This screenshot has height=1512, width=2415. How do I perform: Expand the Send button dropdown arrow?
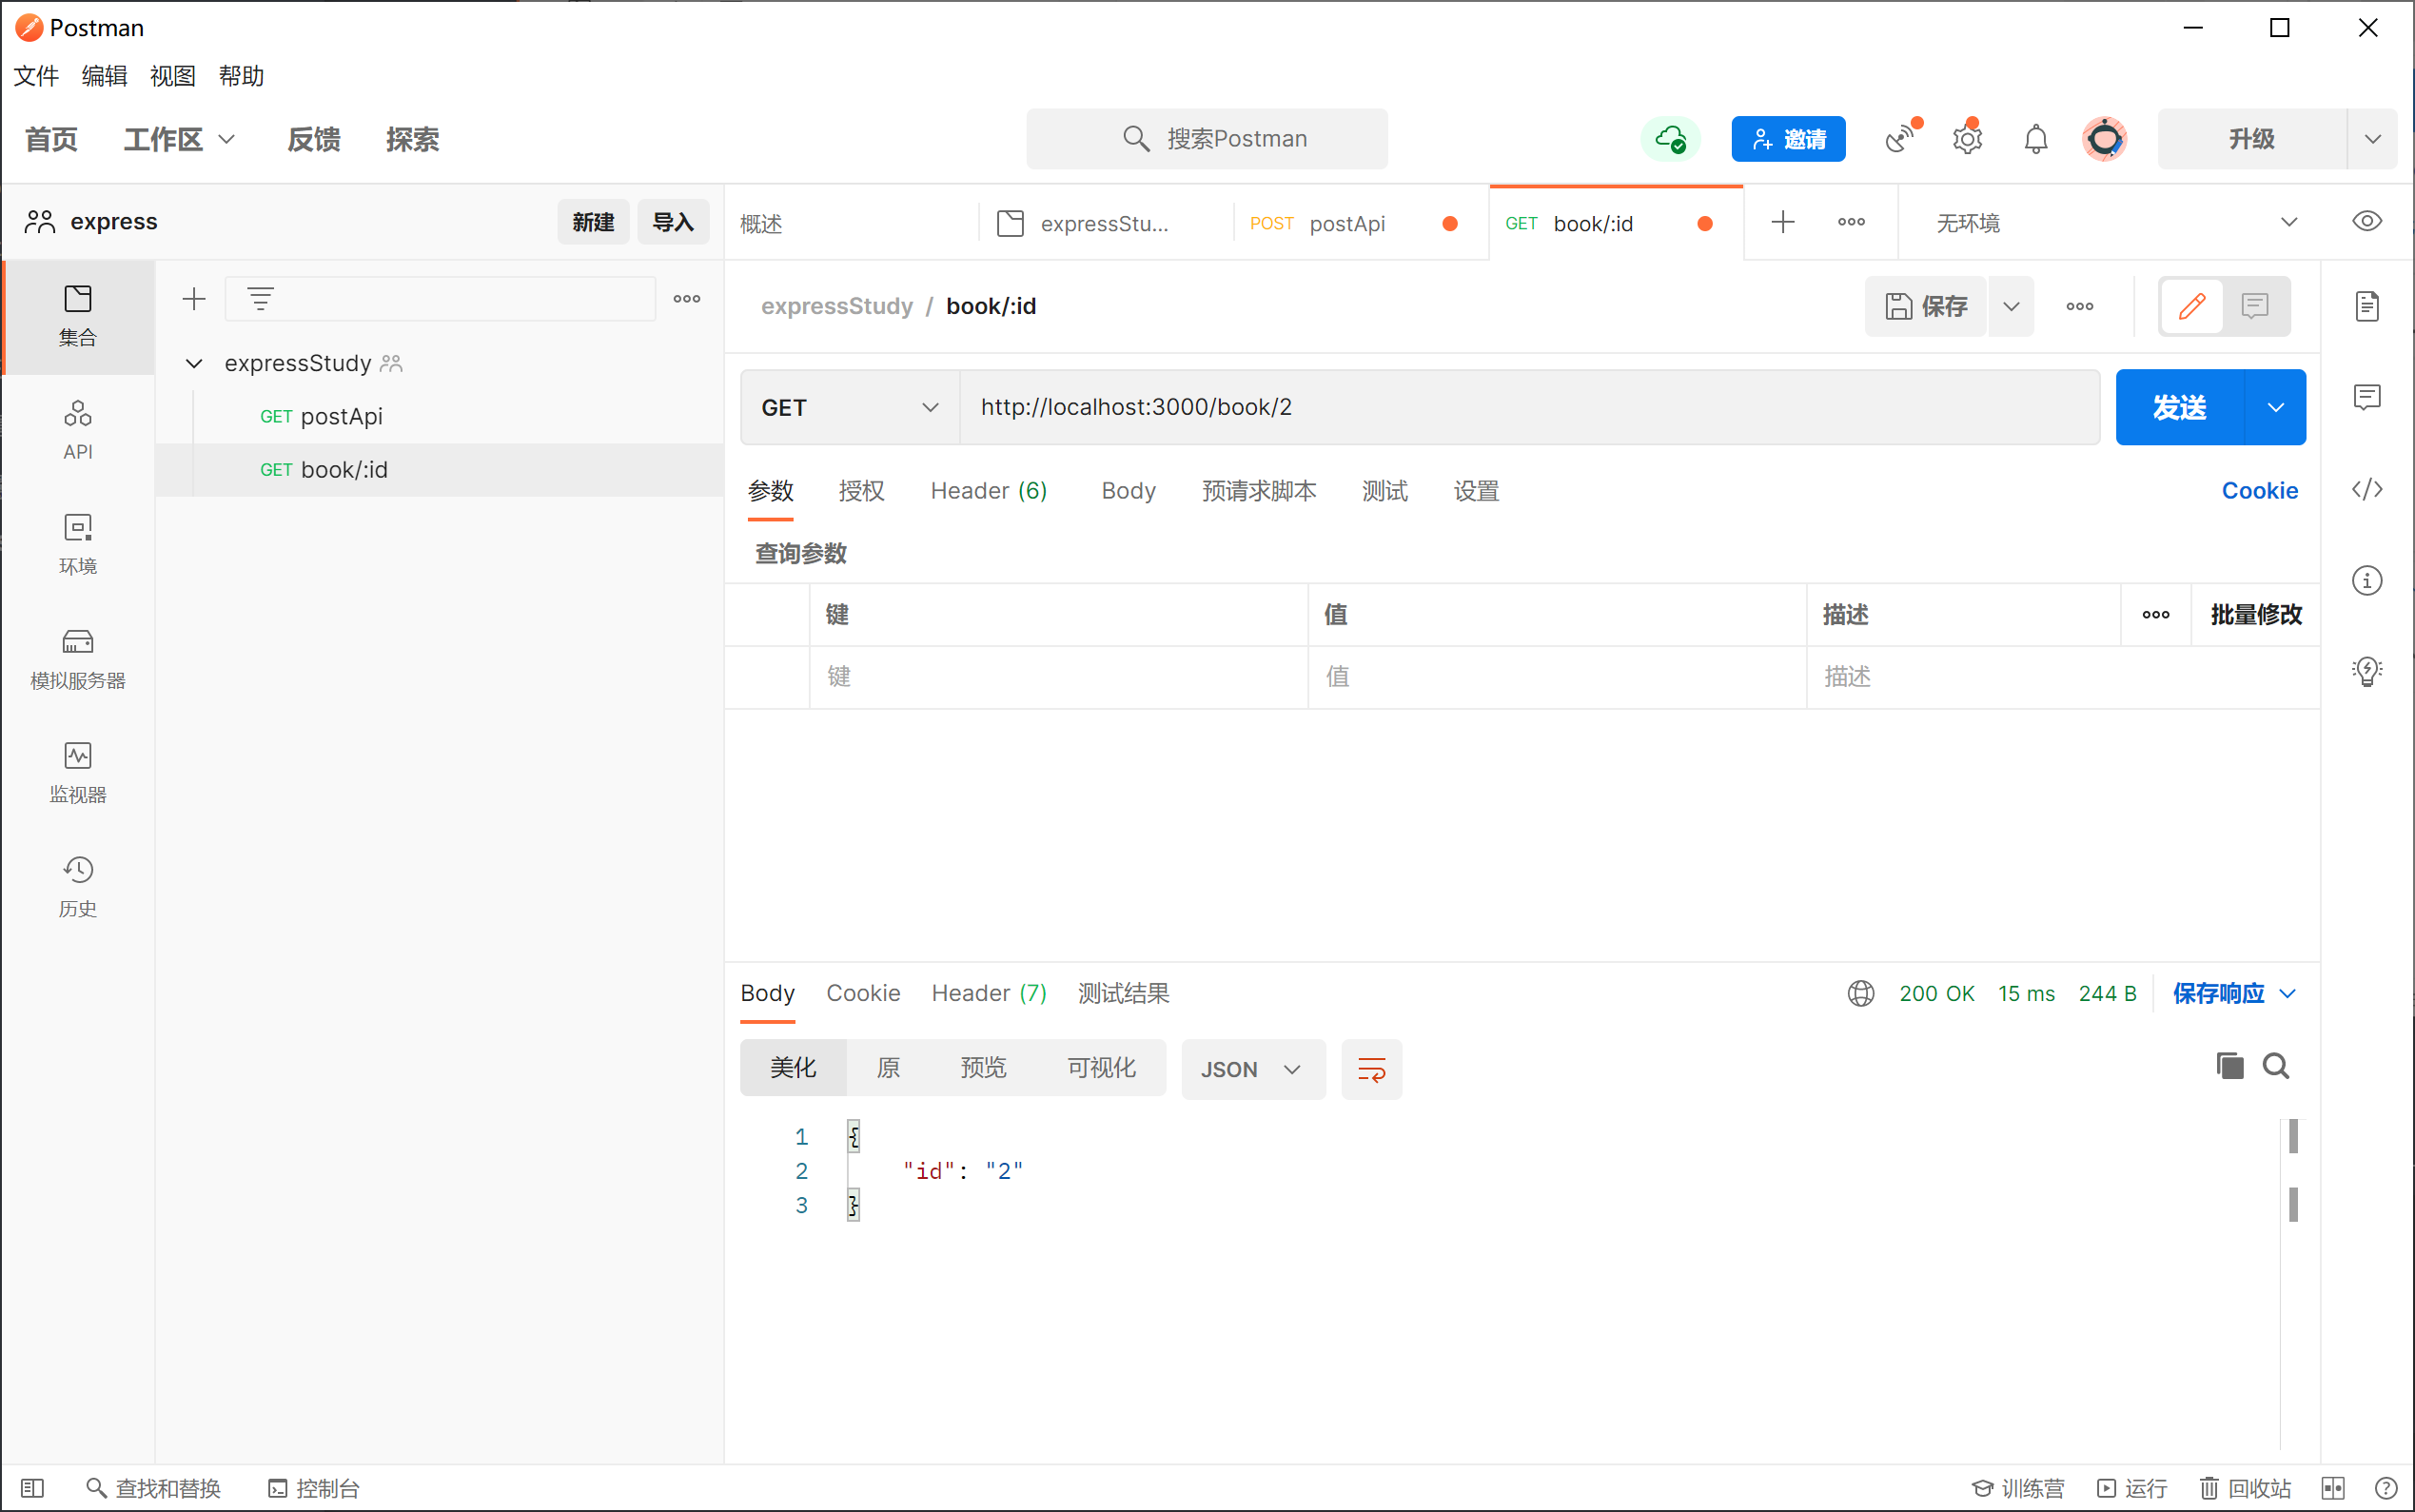click(2275, 407)
